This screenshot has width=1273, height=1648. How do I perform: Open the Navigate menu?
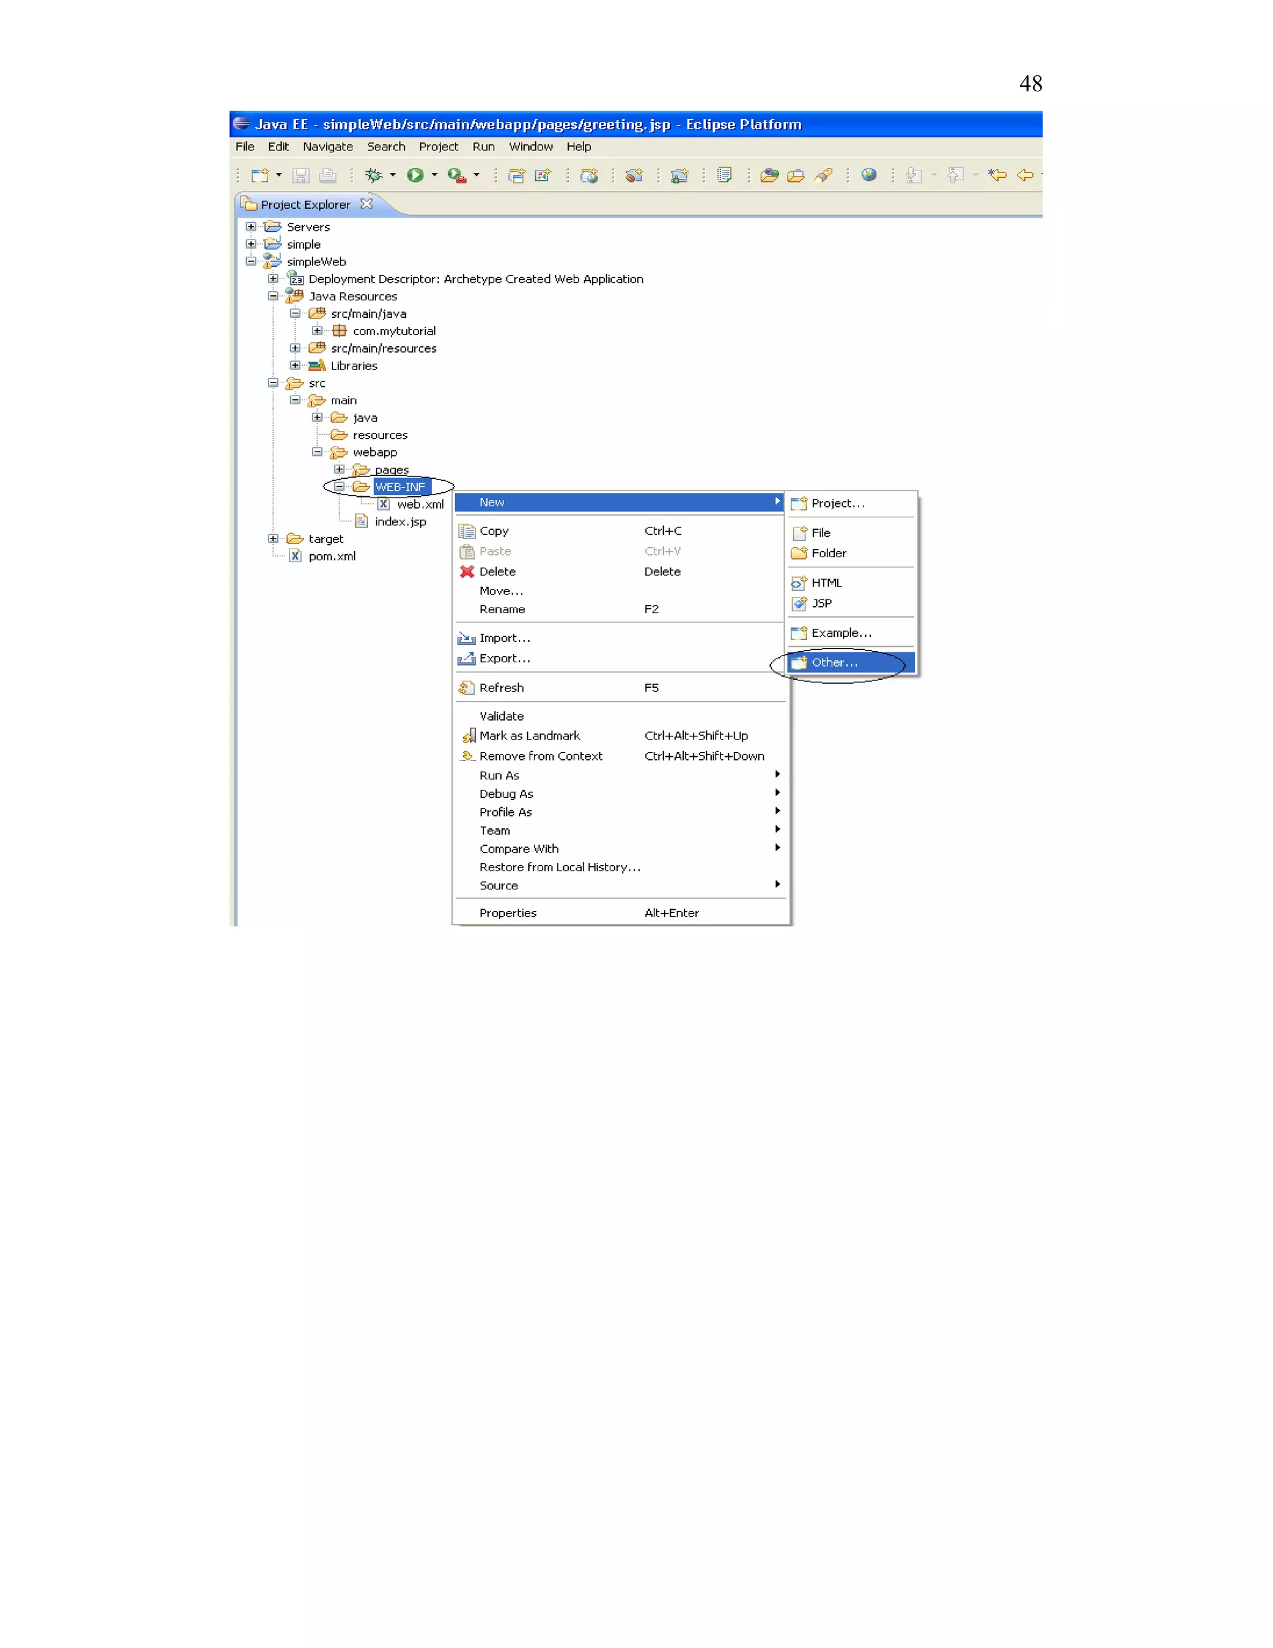(328, 146)
